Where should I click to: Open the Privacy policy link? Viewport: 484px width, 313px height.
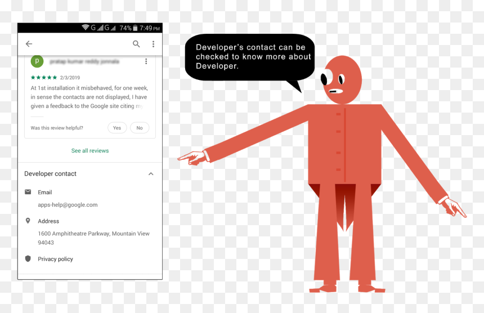[x=56, y=259]
